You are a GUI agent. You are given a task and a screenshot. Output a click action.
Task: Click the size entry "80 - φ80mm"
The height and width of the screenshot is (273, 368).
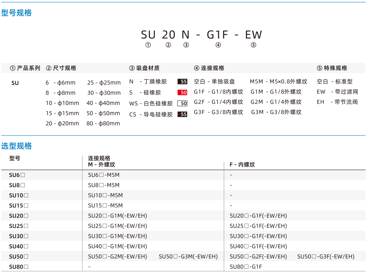[x=103, y=124]
